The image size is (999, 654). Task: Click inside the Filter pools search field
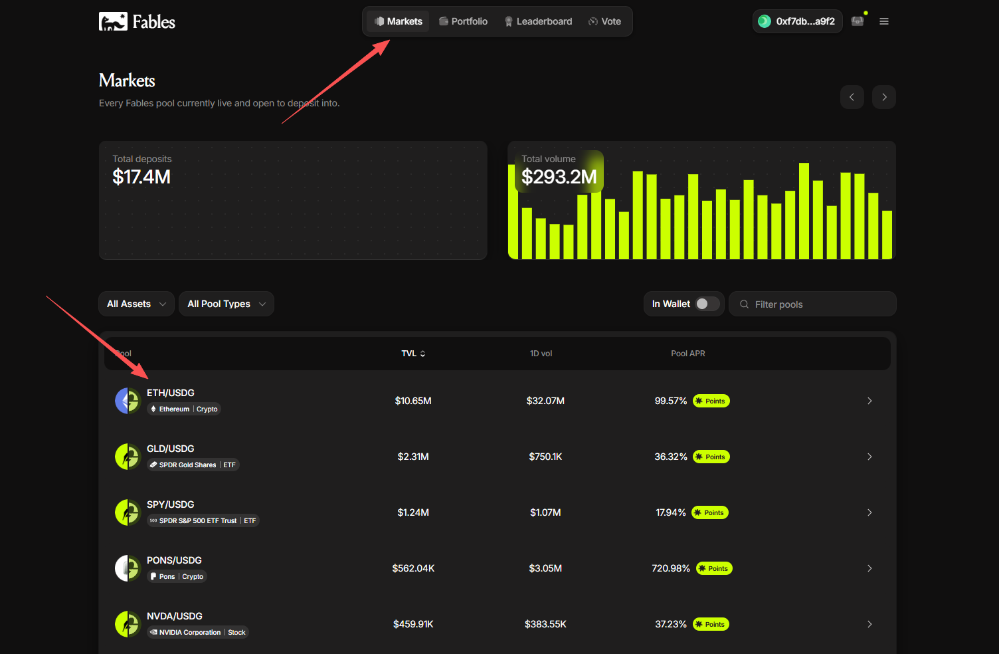click(812, 304)
